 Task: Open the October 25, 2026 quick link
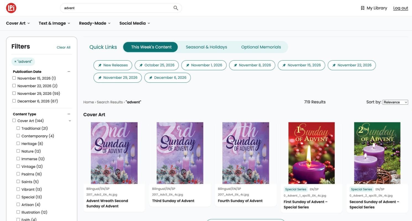pos(157,65)
